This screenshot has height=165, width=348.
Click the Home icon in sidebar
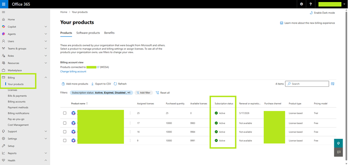[3, 20]
